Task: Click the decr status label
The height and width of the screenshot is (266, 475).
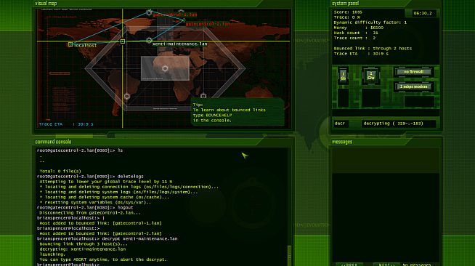Action: 341,124
